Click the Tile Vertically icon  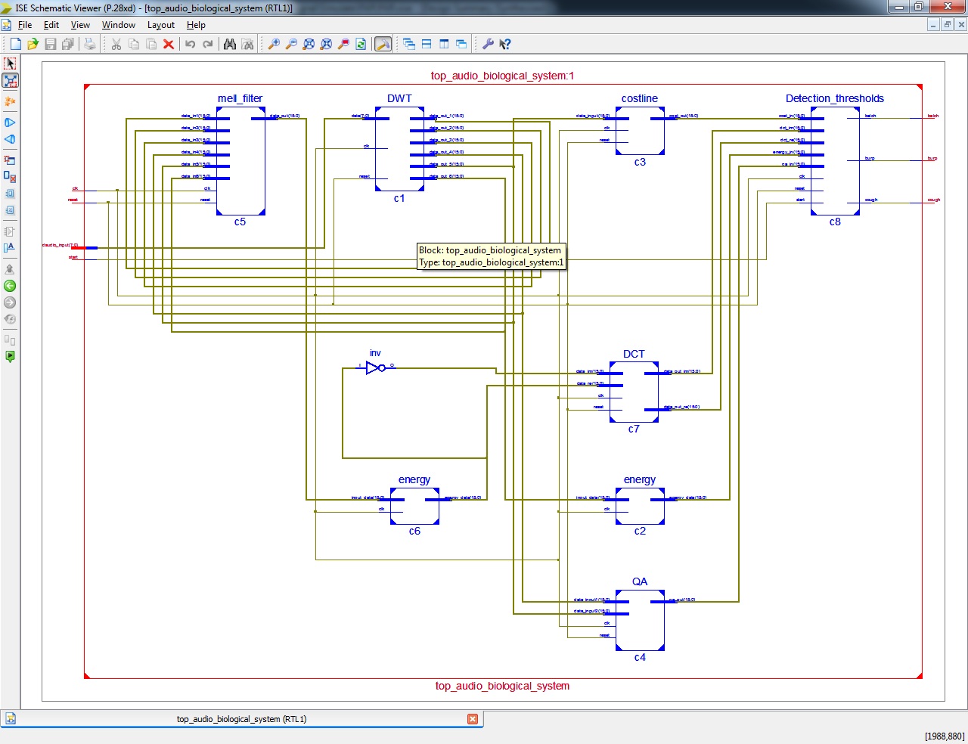[x=444, y=45]
